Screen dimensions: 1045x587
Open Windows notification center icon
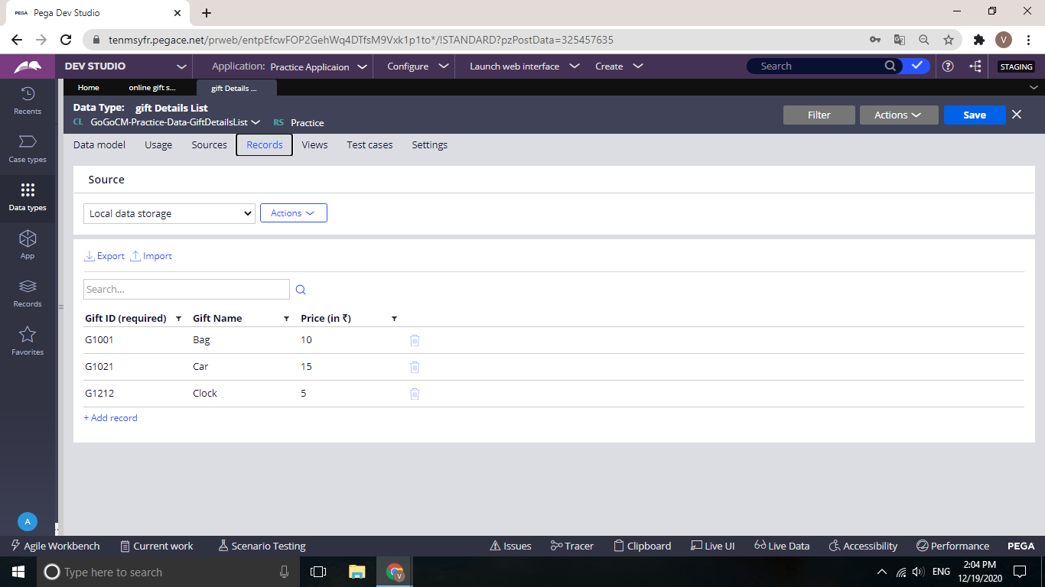point(1020,572)
